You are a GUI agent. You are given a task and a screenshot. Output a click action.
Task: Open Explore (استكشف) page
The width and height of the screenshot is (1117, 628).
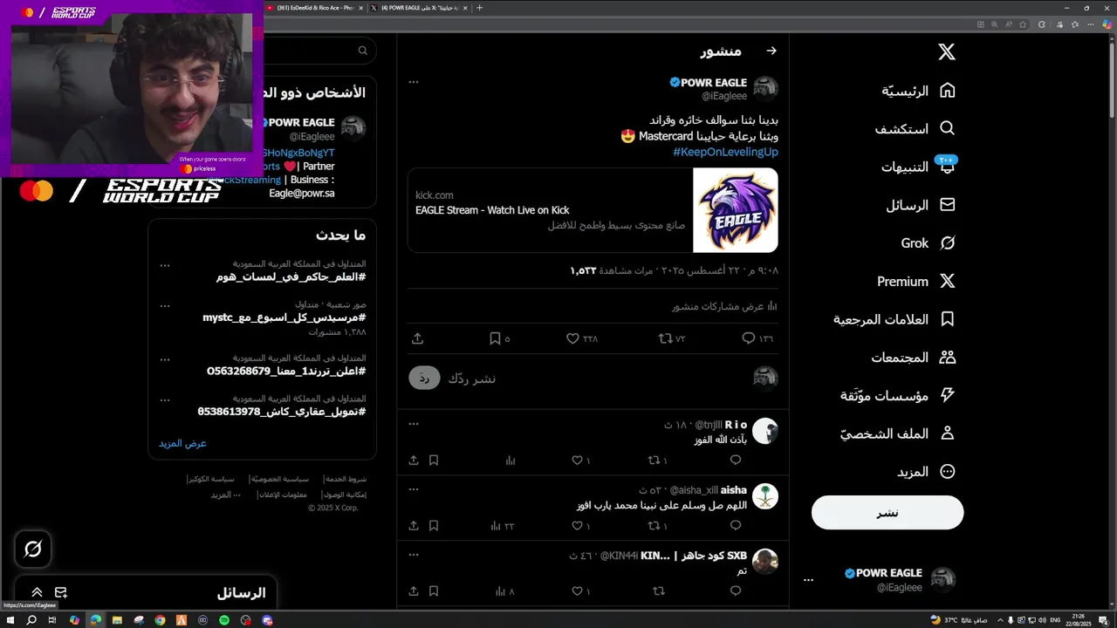pos(915,128)
